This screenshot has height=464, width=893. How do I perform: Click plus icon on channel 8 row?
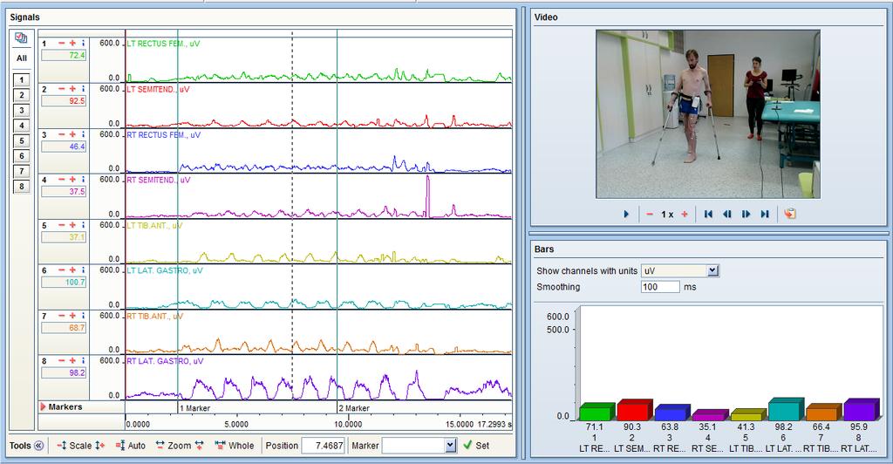pyautogui.click(x=73, y=360)
